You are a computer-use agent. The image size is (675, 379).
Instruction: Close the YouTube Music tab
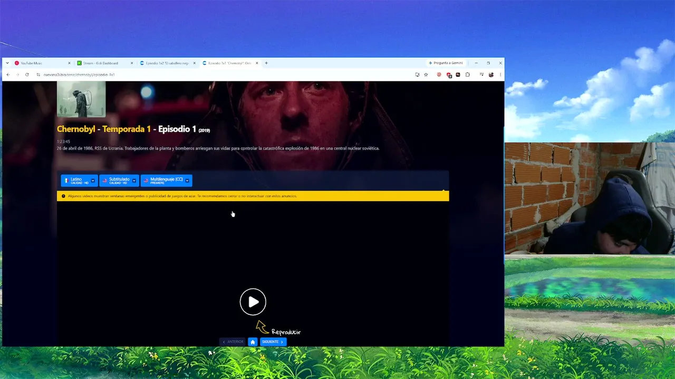(x=69, y=63)
